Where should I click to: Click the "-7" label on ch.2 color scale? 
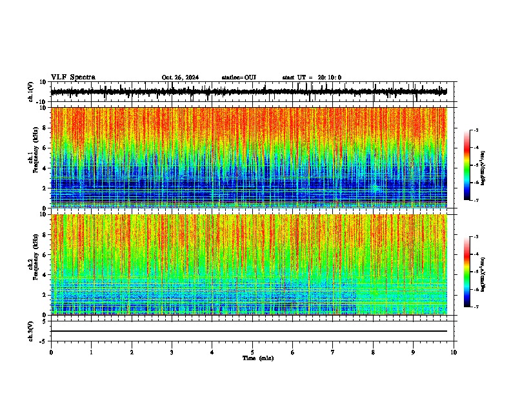tap(476, 307)
